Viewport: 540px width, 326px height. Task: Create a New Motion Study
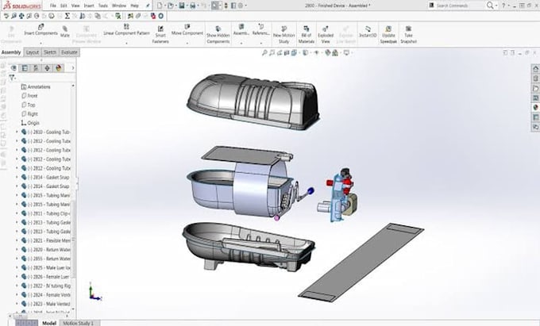click(283, 35)
